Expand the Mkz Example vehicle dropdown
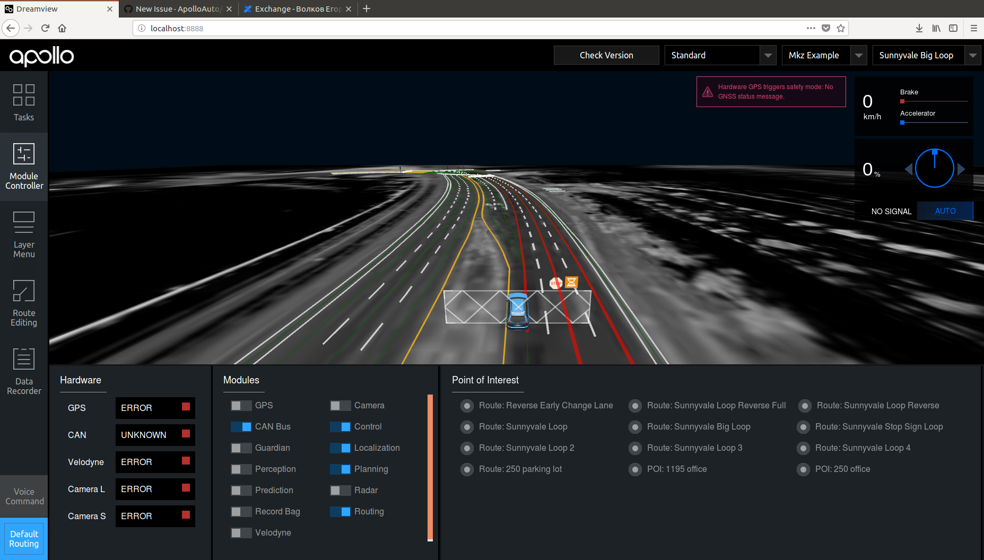The width and height of the screenshot is (984, 560). [x=824, y=55]
